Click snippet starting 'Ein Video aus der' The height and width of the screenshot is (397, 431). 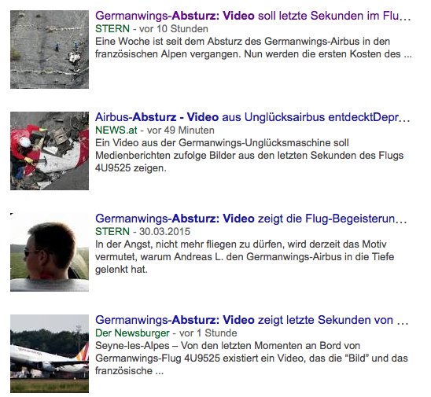pyautogui.click(x=249, y=156)
